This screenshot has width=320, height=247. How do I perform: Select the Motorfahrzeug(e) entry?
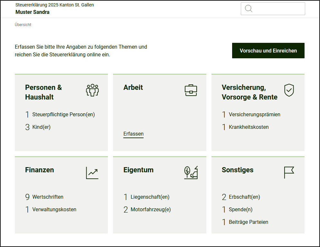(x=150, y=209)
